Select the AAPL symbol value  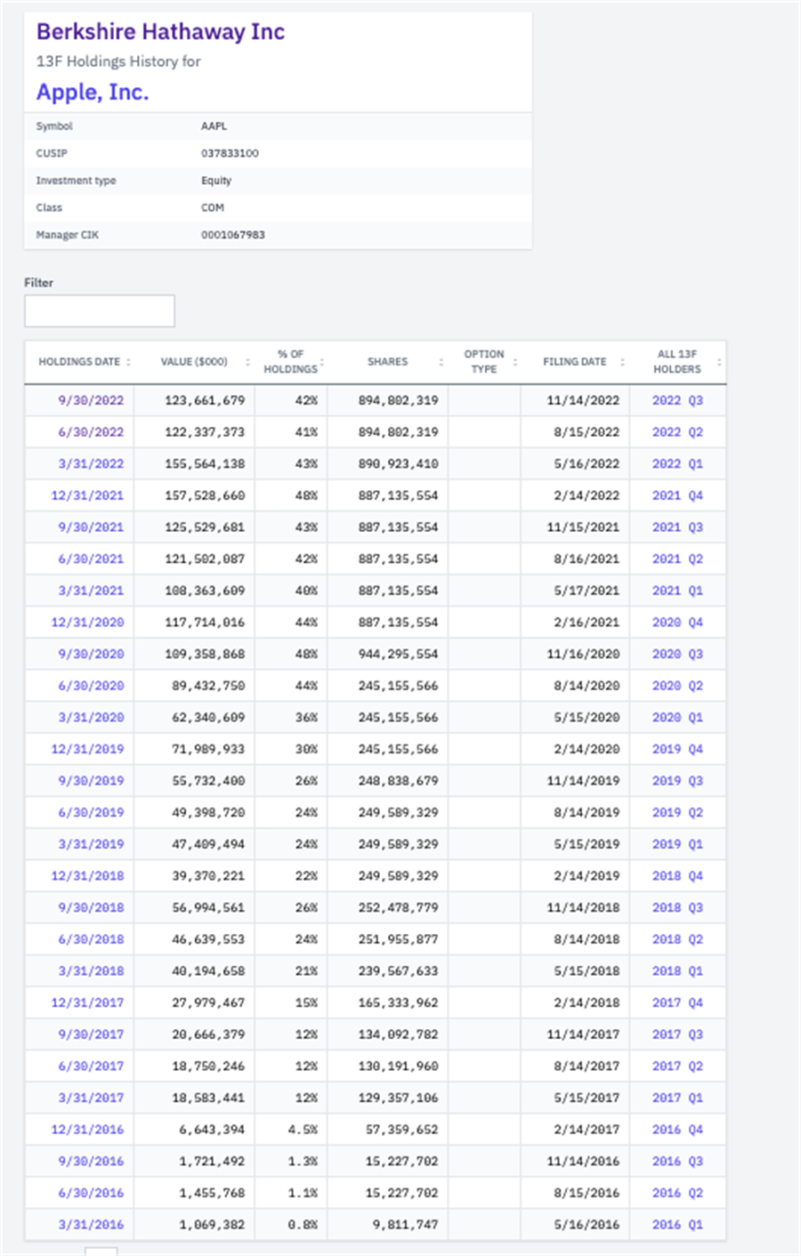click(214, 126)
